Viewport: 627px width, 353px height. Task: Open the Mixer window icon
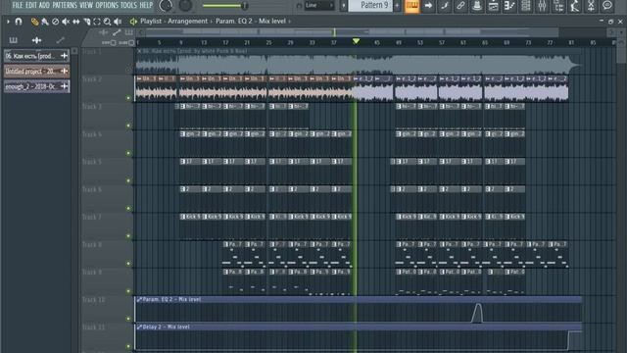pyautogui.click(x=542, y=6)
